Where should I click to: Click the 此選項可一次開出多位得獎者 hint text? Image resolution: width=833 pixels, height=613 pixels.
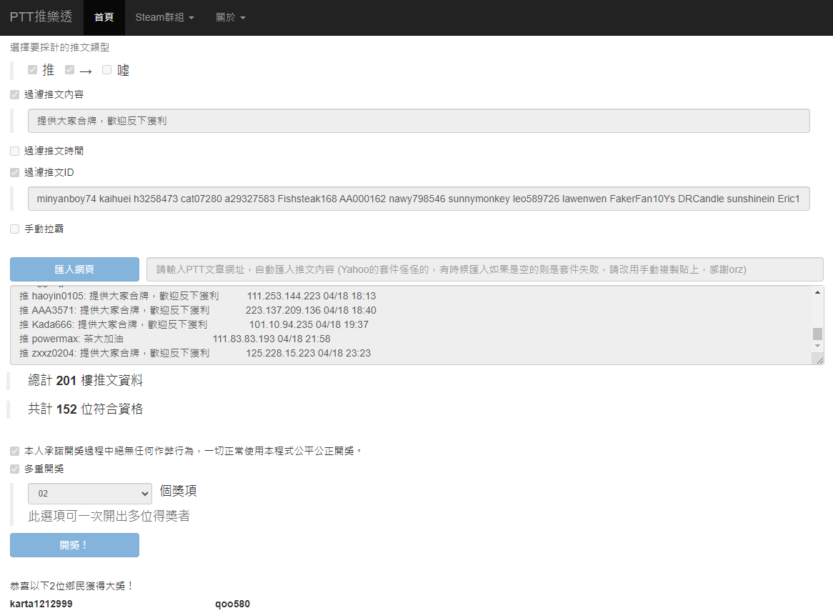(x=109, y=517)
